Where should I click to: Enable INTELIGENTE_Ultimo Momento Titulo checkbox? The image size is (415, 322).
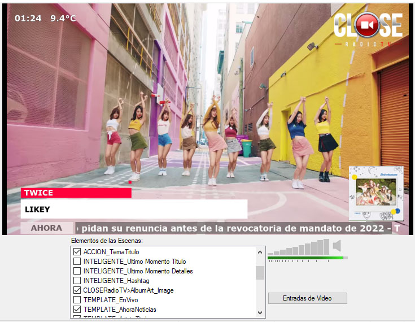pos(77,262)
